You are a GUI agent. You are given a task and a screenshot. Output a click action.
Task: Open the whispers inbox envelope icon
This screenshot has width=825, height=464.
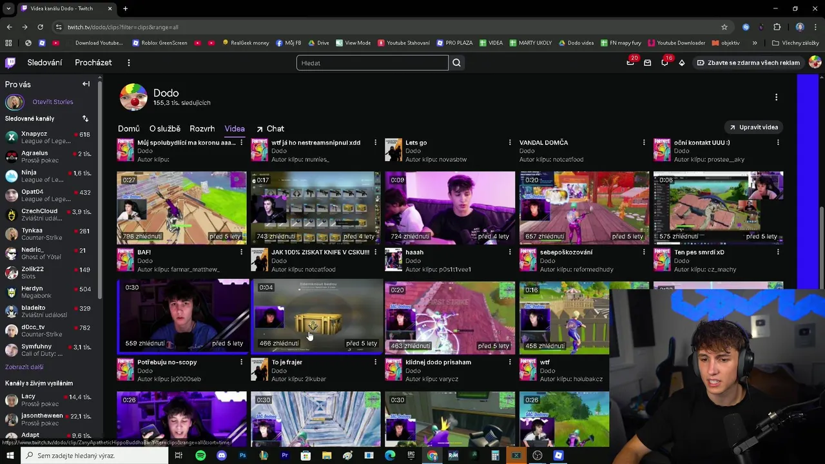tap(647, 63)
